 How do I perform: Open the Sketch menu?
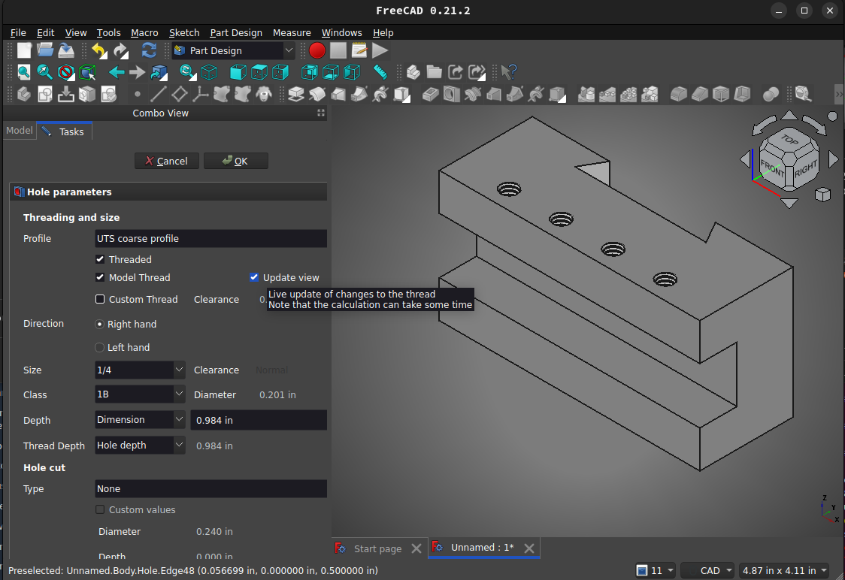click(184, 33)
